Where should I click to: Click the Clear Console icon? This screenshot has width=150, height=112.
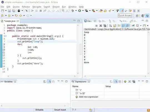coord(111,26)
